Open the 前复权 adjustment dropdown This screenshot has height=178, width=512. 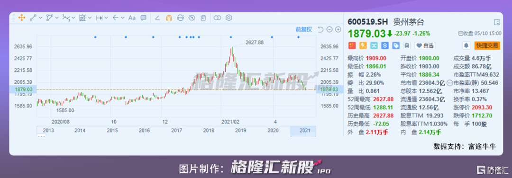(304, 30)
